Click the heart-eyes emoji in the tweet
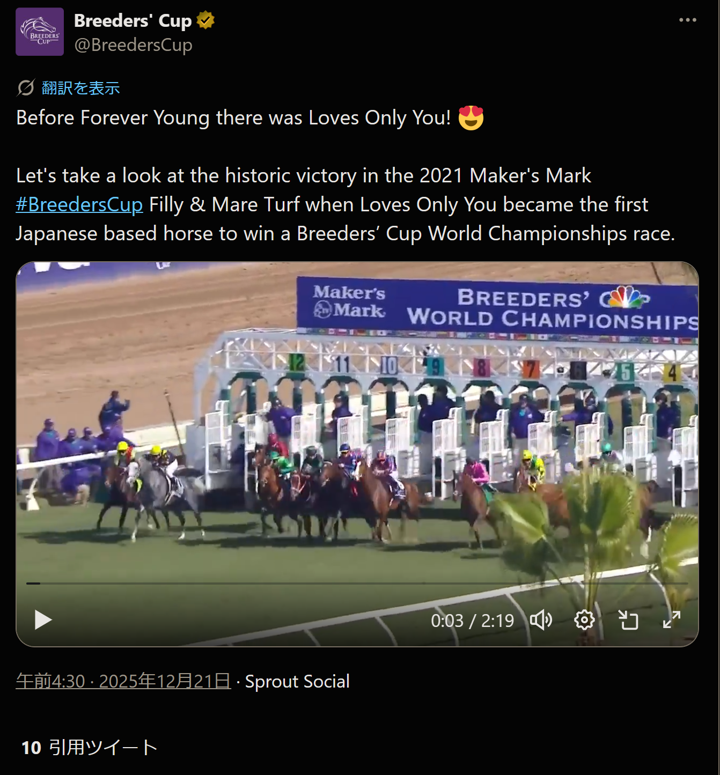Screen dimensions: 720x775 coord(471,118)
